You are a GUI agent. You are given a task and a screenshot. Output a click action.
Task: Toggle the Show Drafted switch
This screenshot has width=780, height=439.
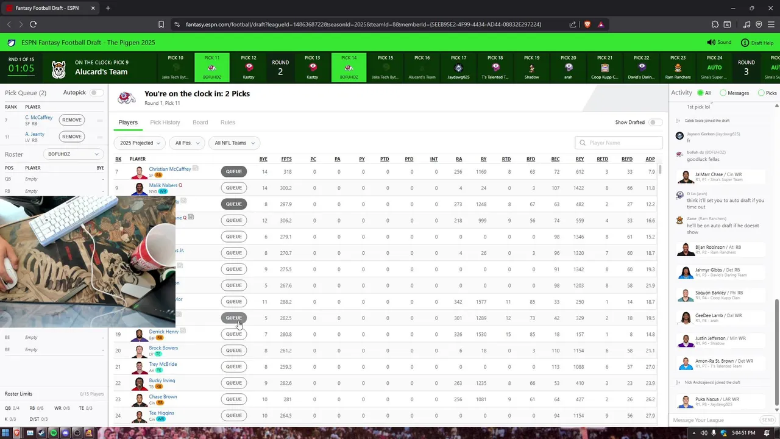654,123
